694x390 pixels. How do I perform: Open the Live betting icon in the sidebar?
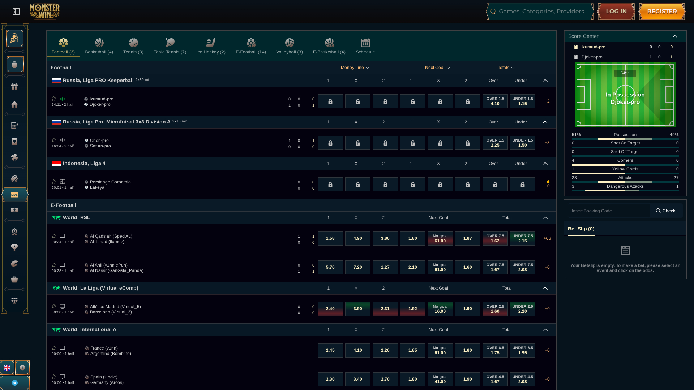coord(14,195)
